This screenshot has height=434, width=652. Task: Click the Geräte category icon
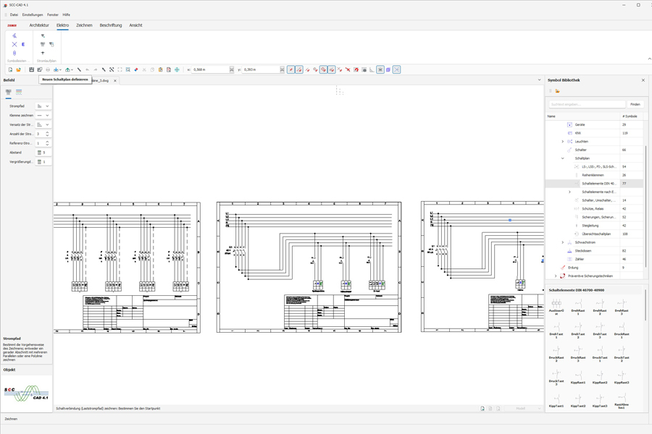[x=569, y=124]
